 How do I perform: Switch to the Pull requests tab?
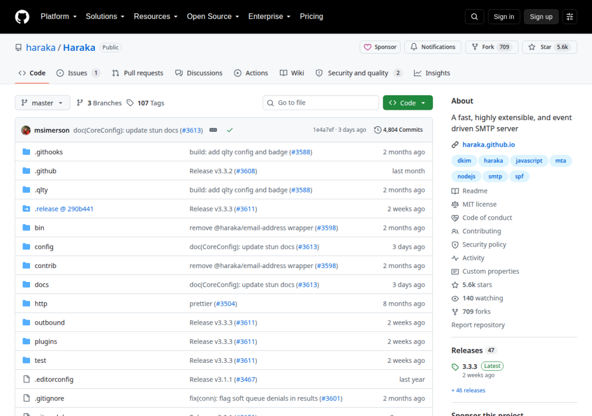click(x=138, y=73)
